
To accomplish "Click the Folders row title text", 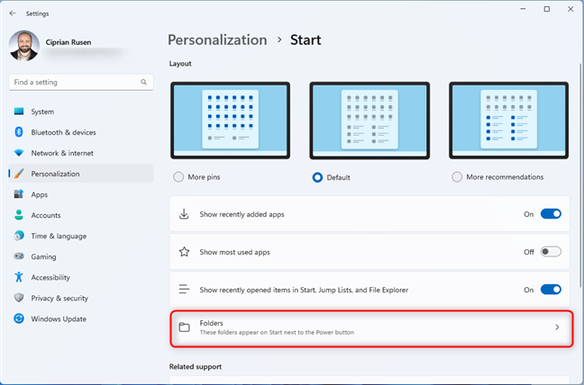I will tap(211, 323).
